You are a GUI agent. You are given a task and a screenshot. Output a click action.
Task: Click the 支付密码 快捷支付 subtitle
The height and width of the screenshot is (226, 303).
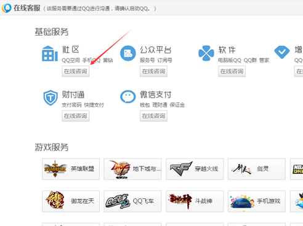[x=83, y=105]
